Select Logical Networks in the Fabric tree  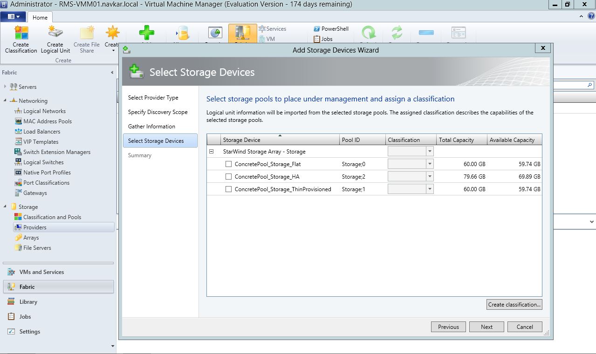point(44,111)
